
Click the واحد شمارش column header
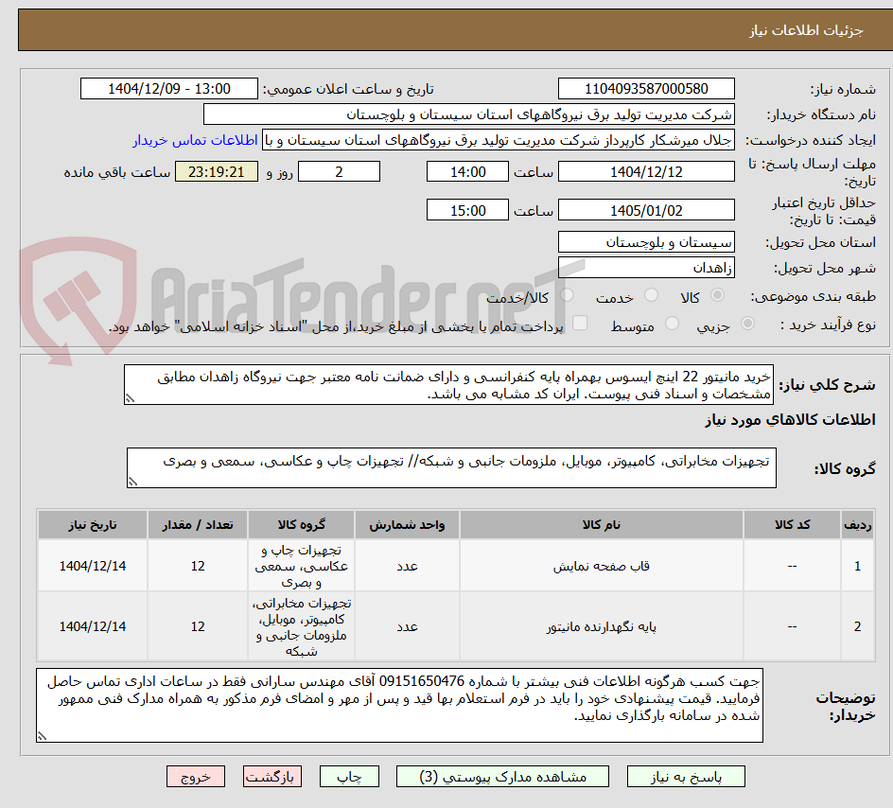coord(407,524)
